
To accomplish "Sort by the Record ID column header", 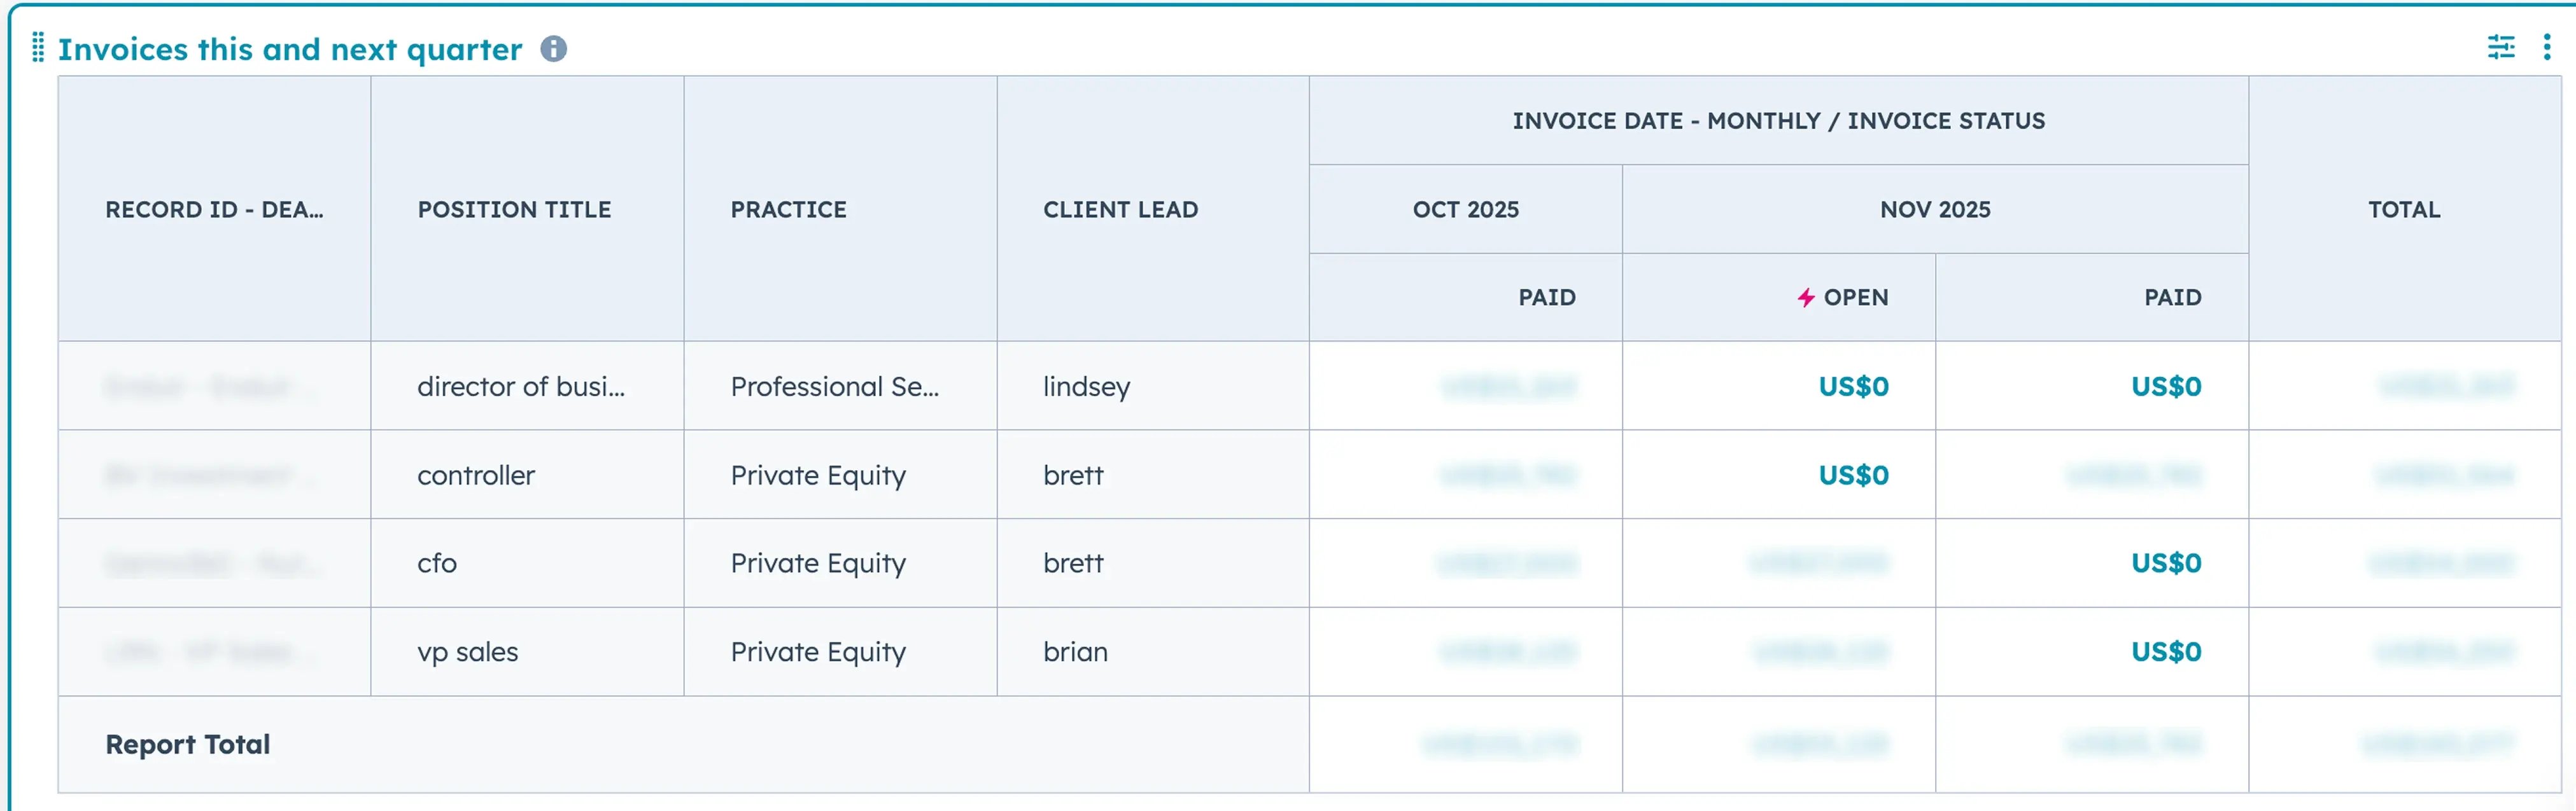I will [214, 210].
